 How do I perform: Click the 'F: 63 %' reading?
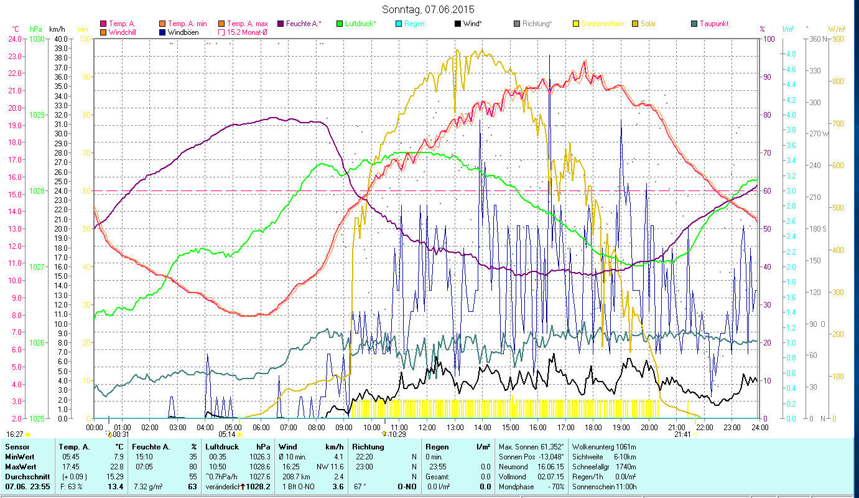coord(72,487)
